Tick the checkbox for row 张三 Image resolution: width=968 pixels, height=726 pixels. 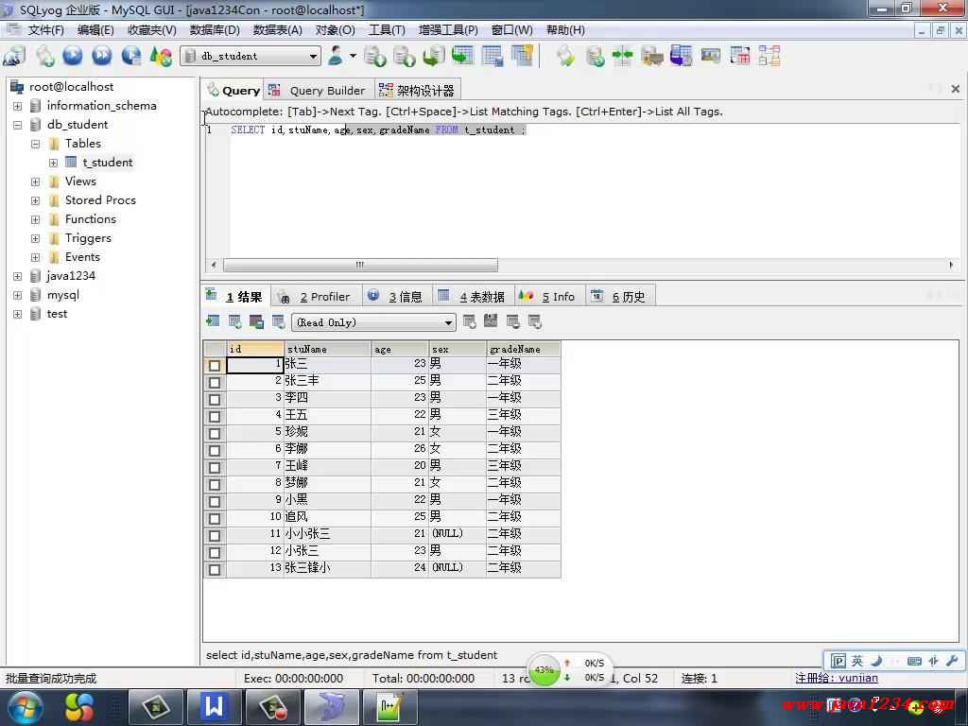tap(215, 365)
